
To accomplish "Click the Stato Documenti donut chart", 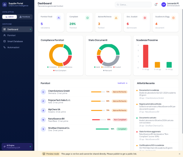I will pyautogui.click(x=108, y=55).
